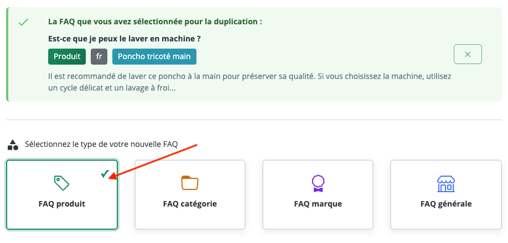Click the green "Produit" badge
The height and width of the screenshot is (243, 508).
[67, 56]
